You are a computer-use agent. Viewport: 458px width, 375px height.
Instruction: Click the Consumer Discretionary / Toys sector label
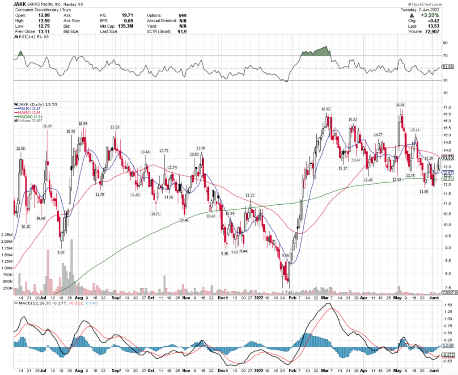pos(43,10)
